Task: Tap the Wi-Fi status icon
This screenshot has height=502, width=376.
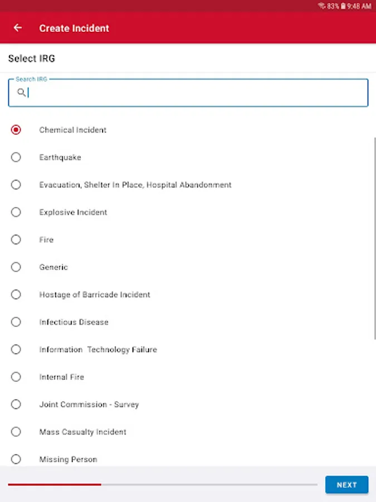Action: coord(321,6)
